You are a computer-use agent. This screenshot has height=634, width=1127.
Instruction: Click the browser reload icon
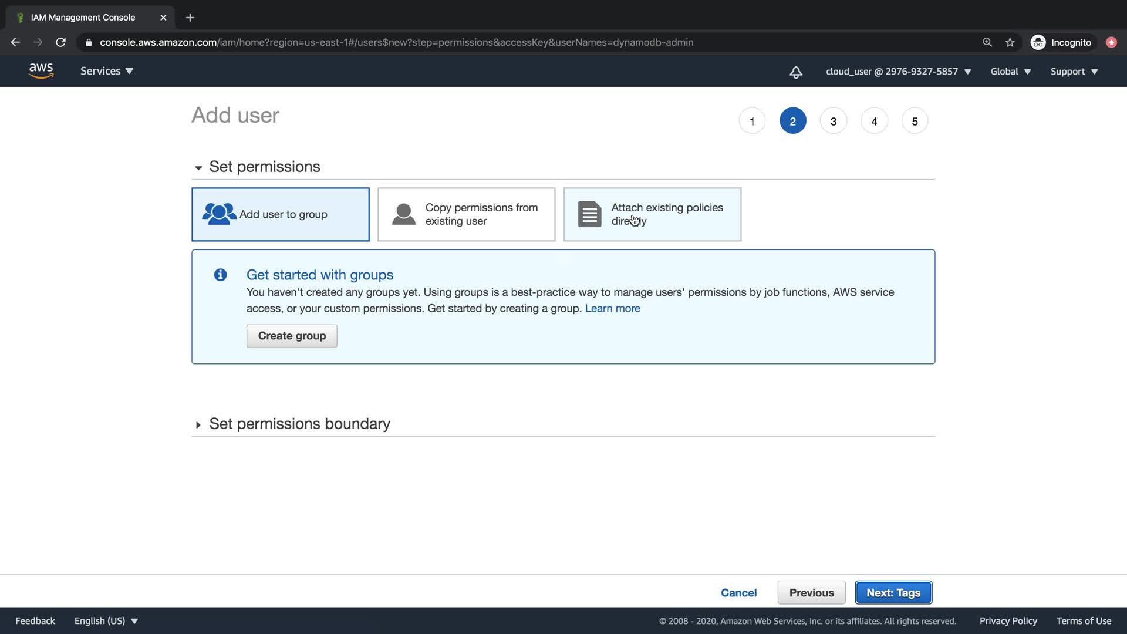coord(60,42)
